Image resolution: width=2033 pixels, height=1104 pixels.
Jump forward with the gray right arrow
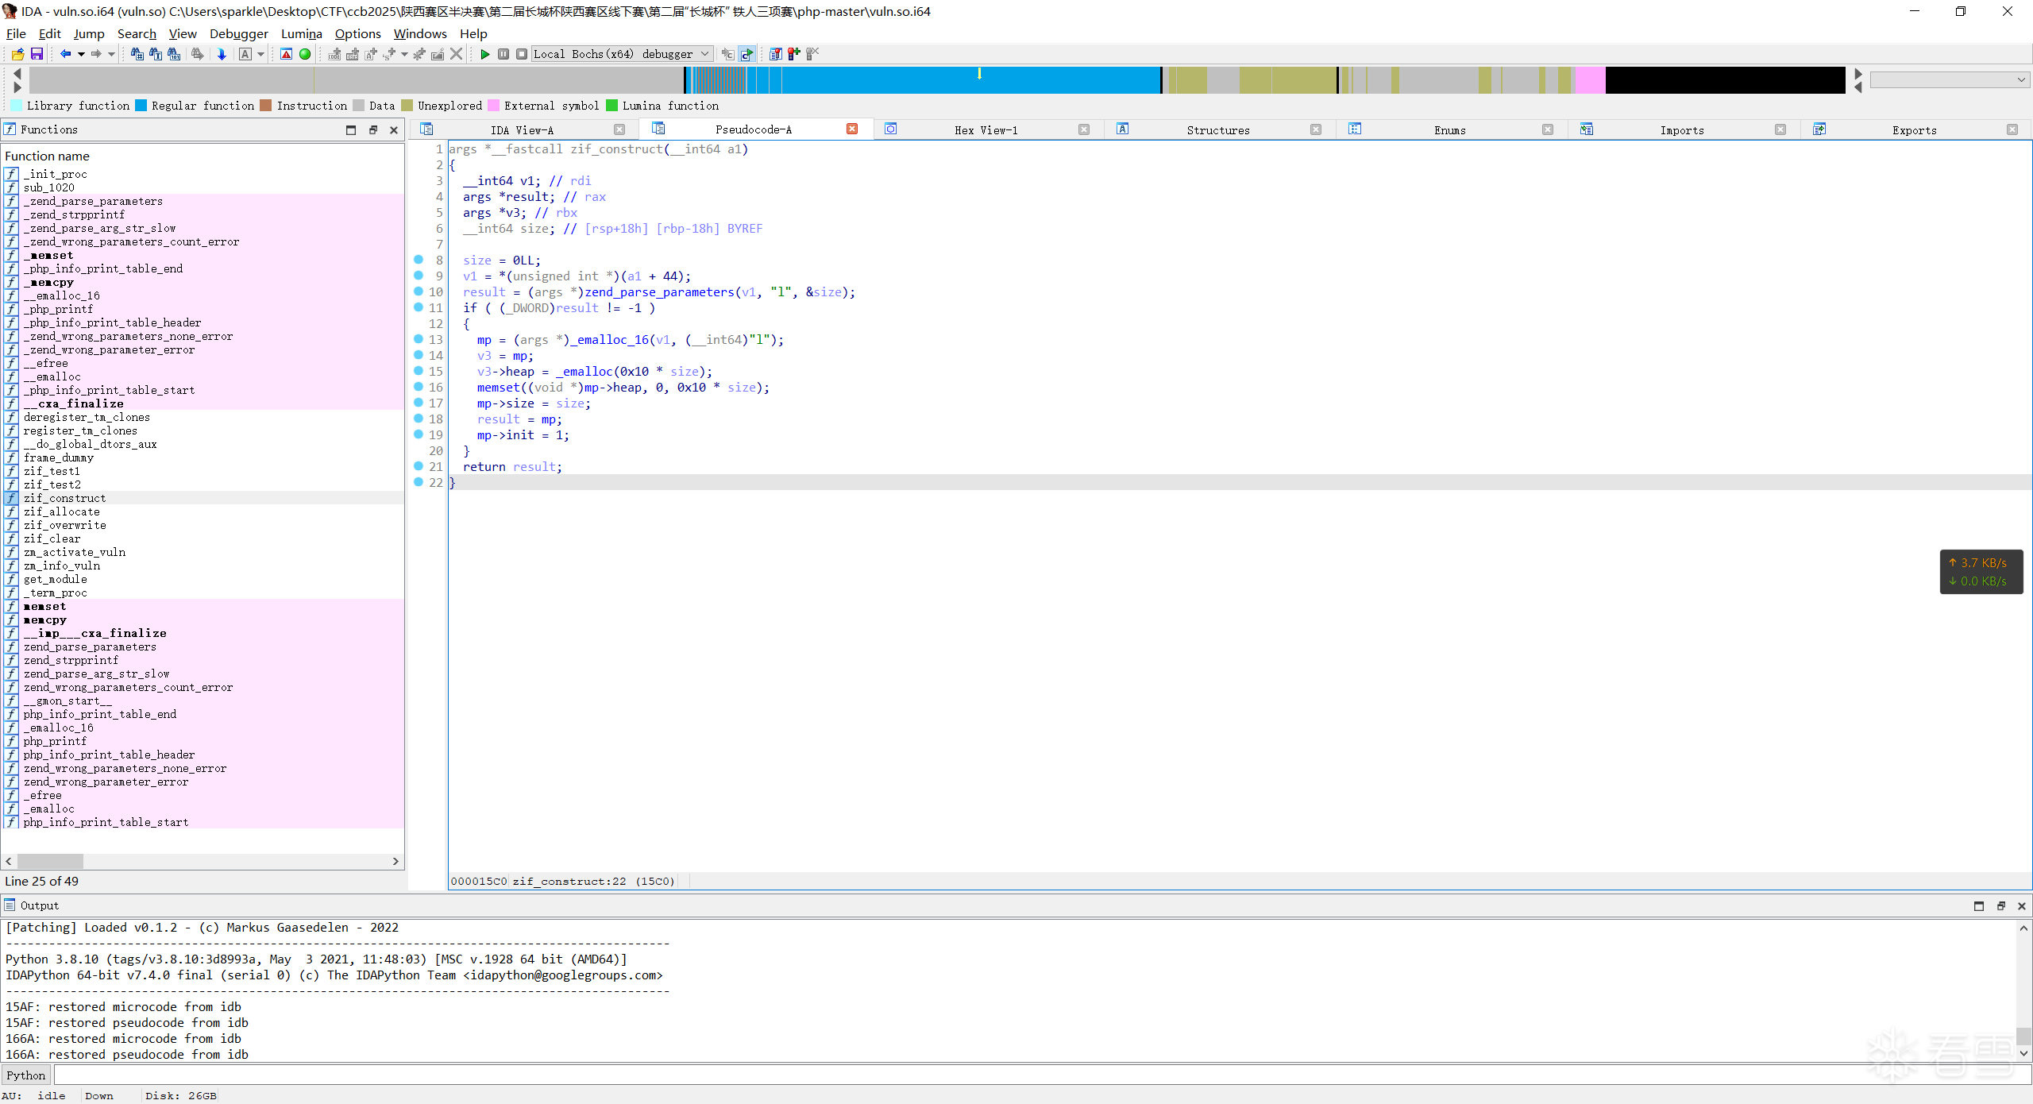pyautogui.click(x=96, y=54)
